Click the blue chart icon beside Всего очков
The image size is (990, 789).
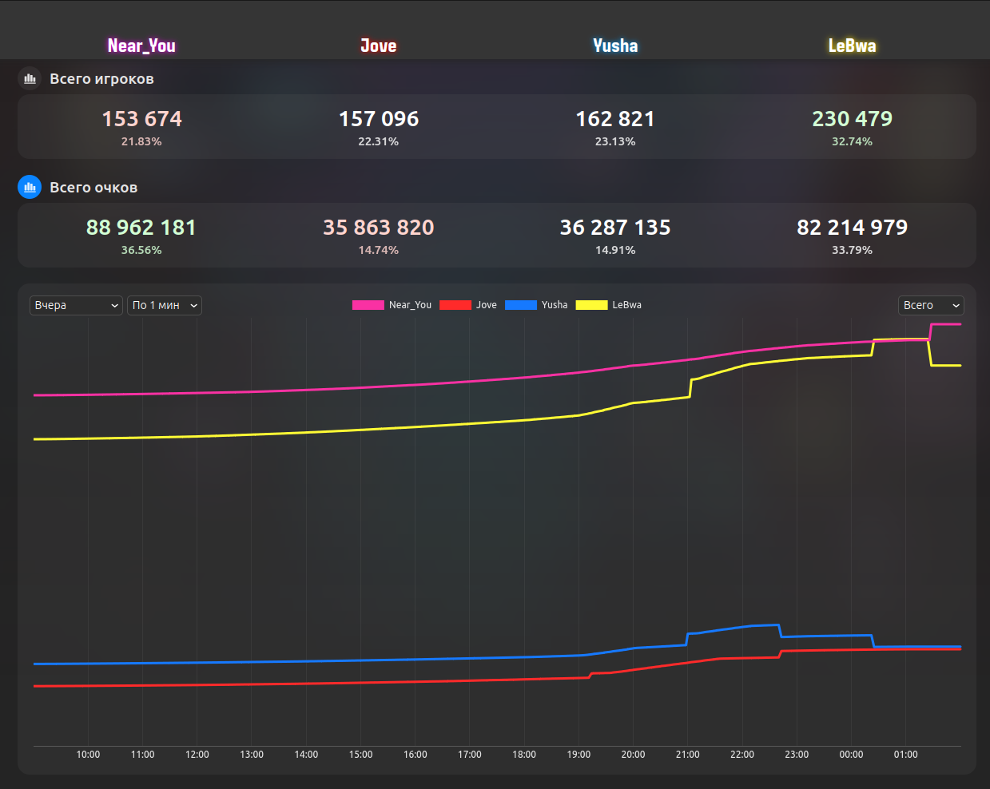(30, 187)
